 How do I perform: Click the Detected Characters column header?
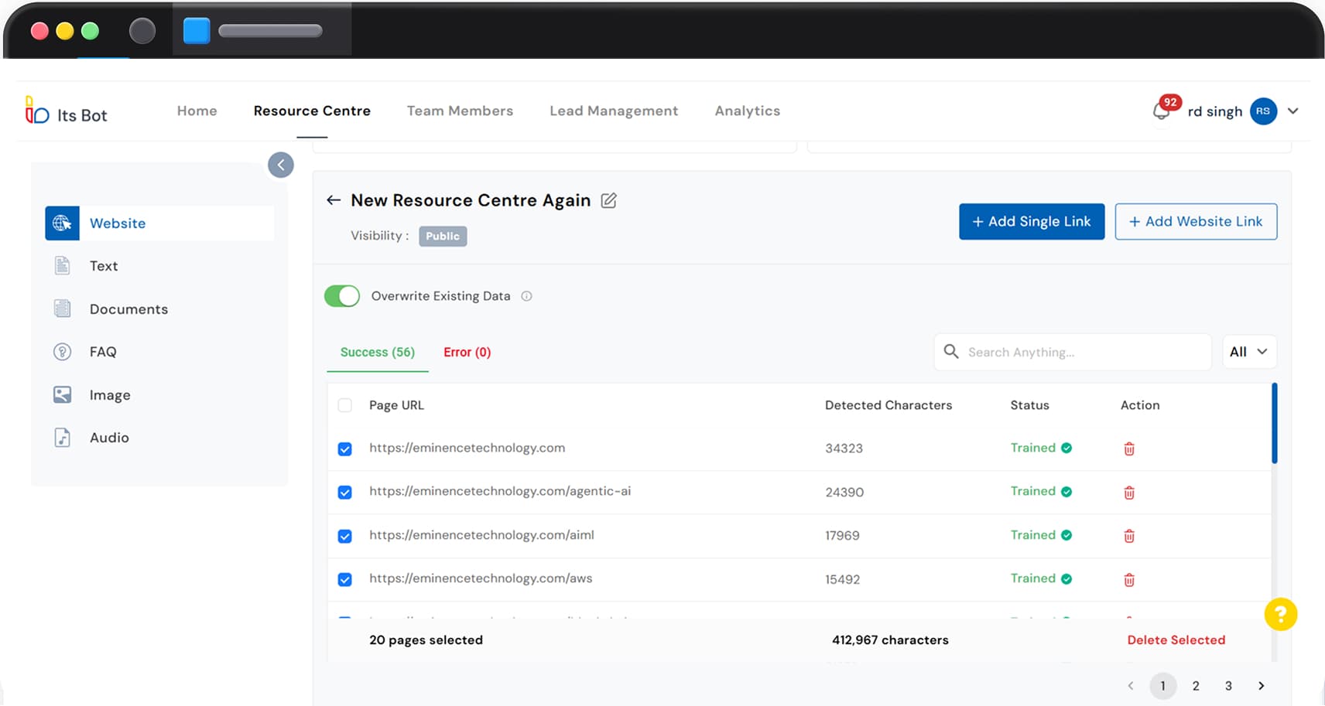(x=888, y=405)
